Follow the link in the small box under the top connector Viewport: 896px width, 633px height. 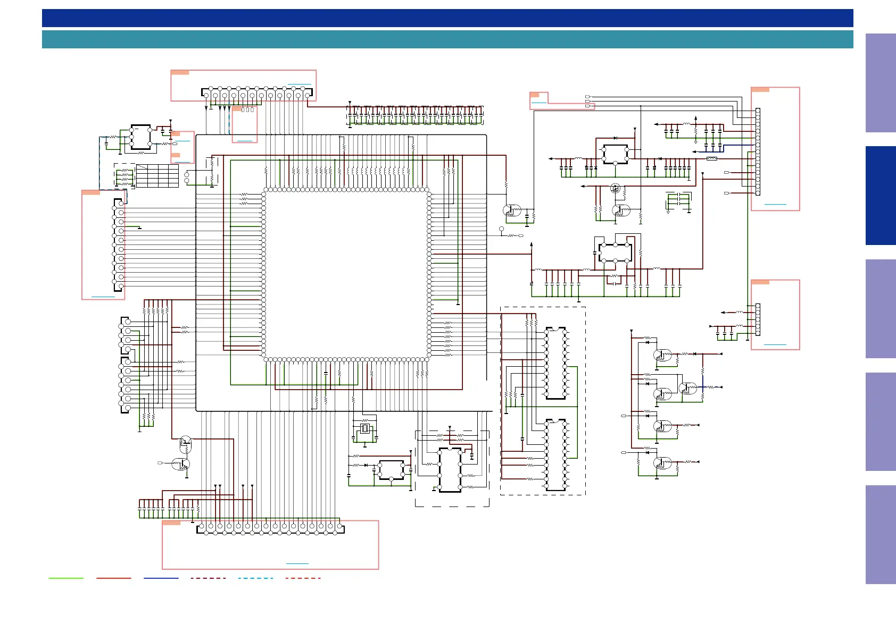tap(245, 141)
